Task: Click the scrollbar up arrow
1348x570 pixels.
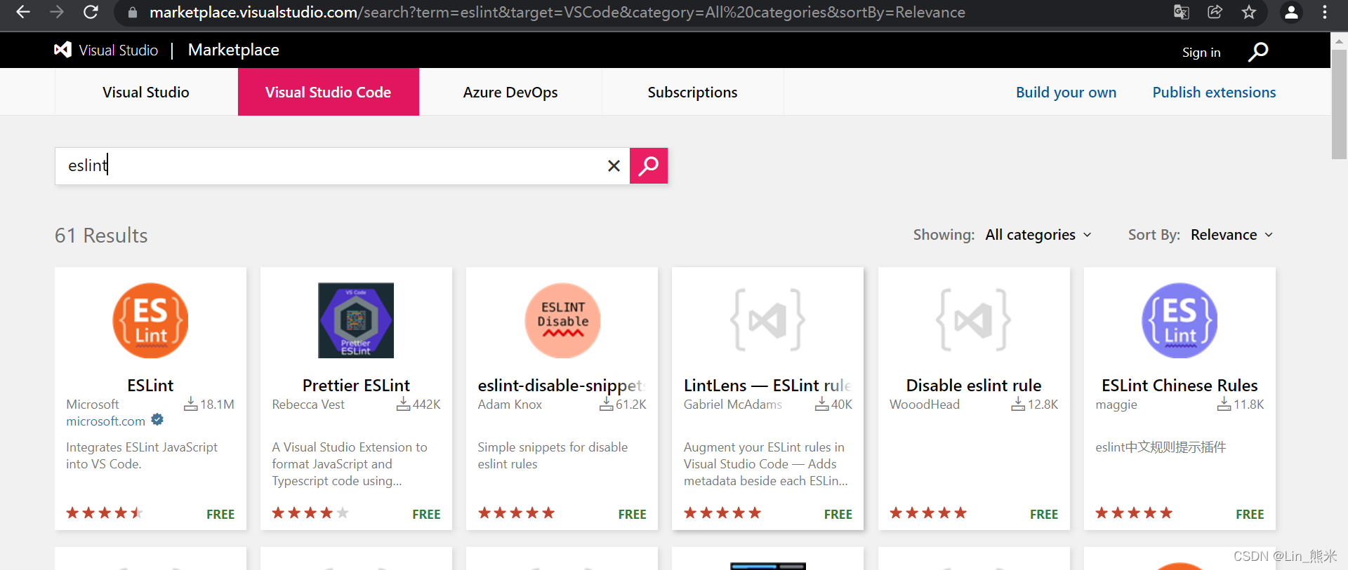Action: [x=1339, y=41]
